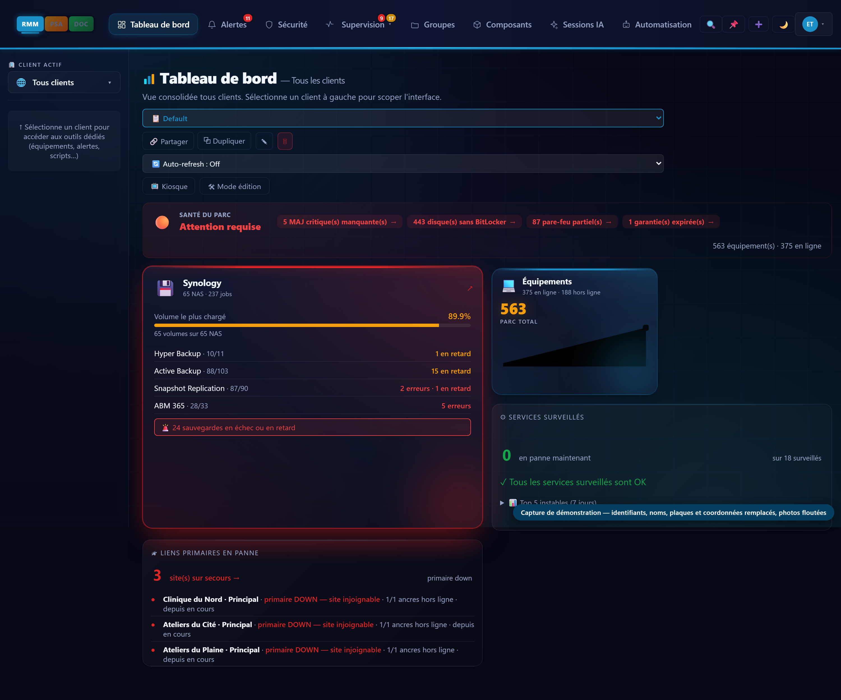Click the pencil edit icon
841x700 pixels.
(x=264, y=141)
